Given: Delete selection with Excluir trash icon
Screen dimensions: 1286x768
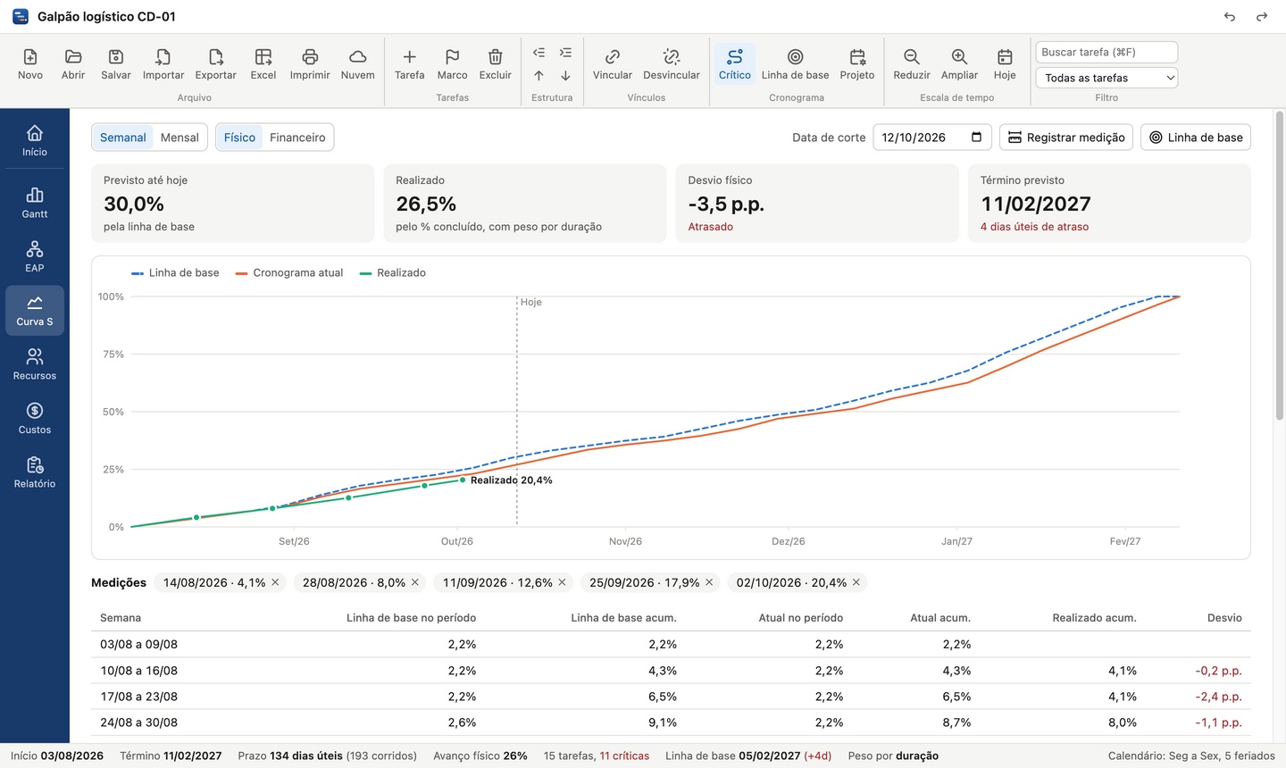Looking at the screenshot, I should tap(496, 57).
